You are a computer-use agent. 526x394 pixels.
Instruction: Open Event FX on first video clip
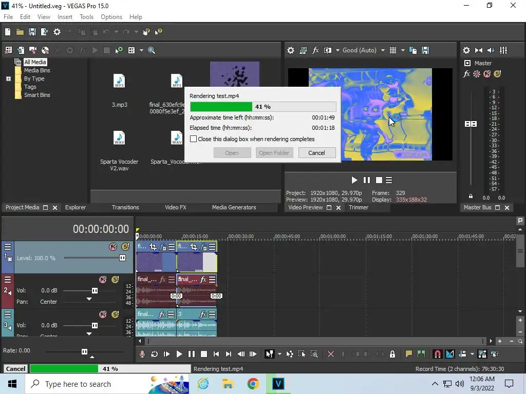(162, 247)
